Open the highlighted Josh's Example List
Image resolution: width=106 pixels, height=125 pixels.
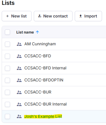coord(43,116)
